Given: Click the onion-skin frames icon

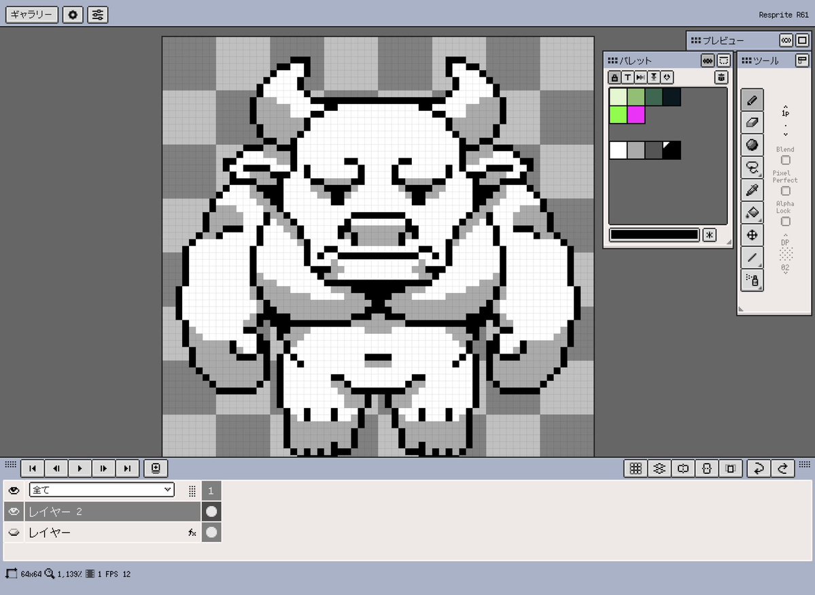Looking at the screenshot, I should (x=730, y=469).
